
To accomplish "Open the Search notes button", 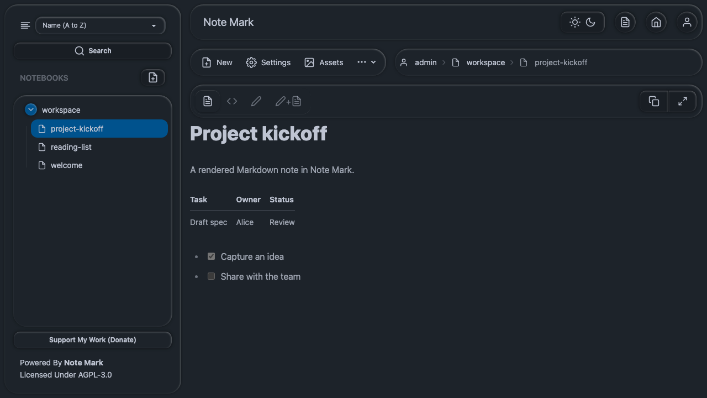I will tap(93, 51).
